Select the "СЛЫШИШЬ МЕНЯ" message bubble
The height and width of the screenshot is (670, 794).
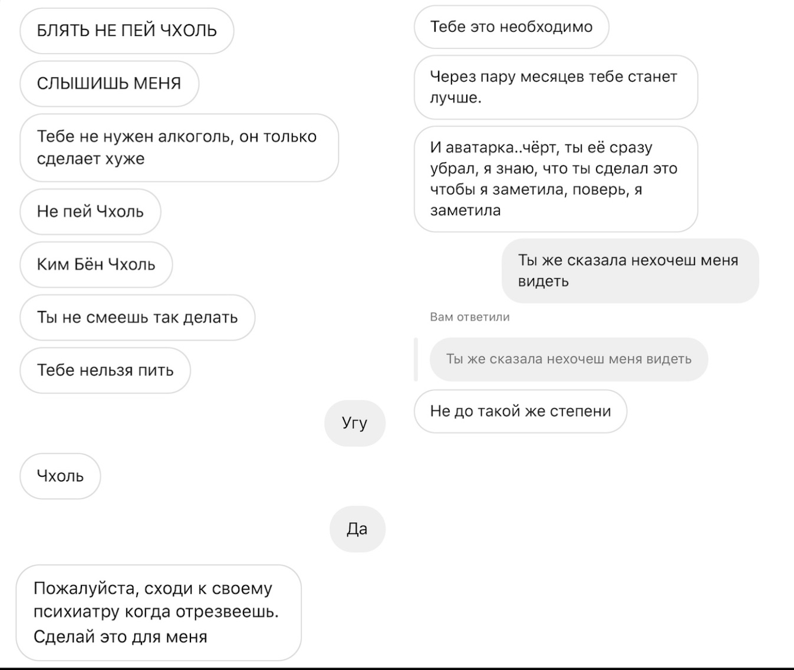click(x=109, y=84)
